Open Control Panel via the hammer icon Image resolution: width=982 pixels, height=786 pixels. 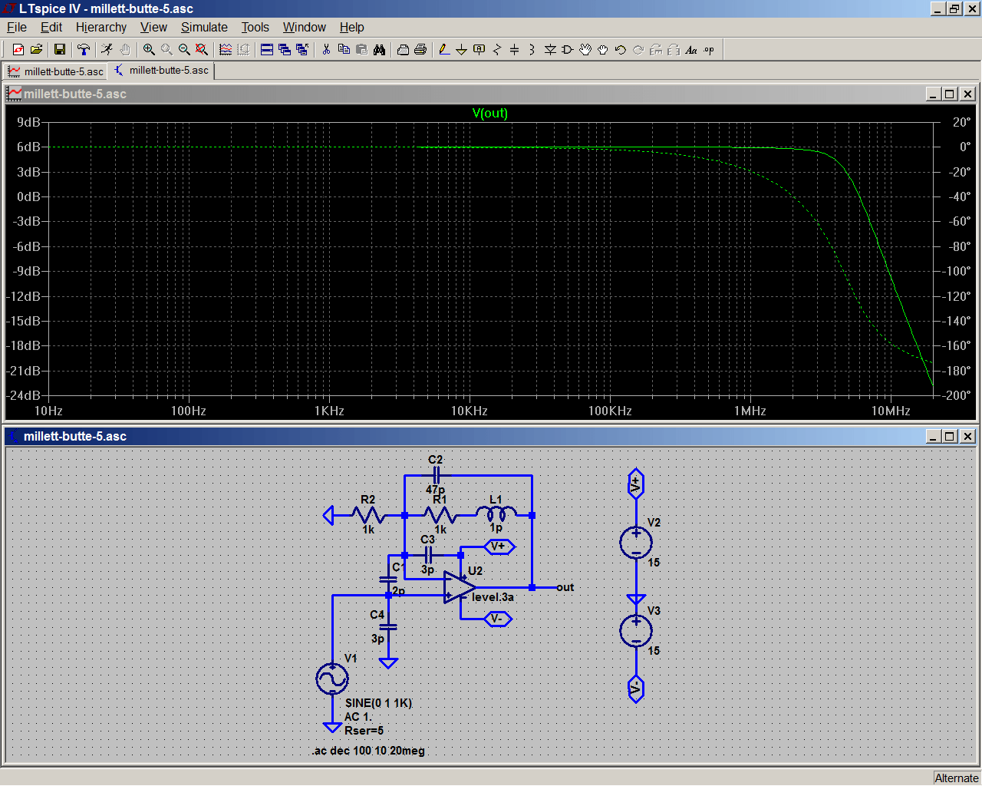coord(84,50)
